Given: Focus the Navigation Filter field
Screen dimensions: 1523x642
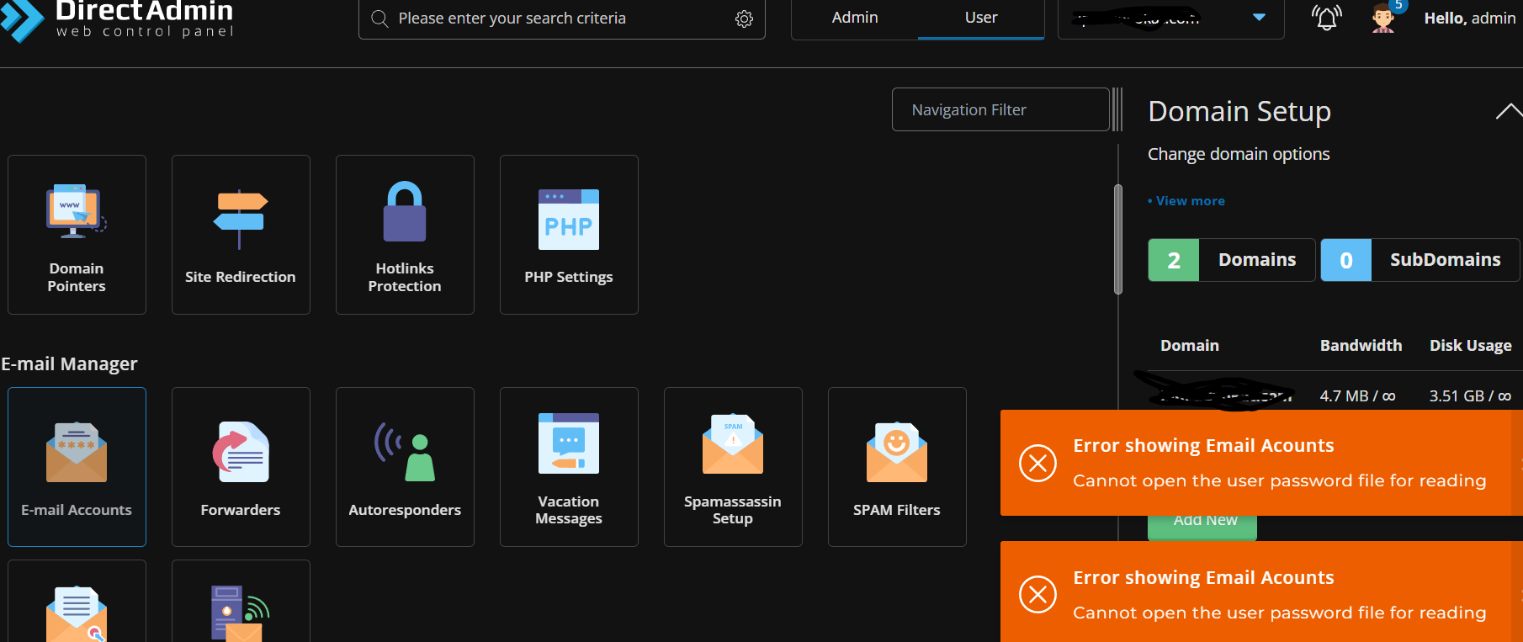Looking at the screenshot, I should pyautogui.click(x=1000, y=109).
